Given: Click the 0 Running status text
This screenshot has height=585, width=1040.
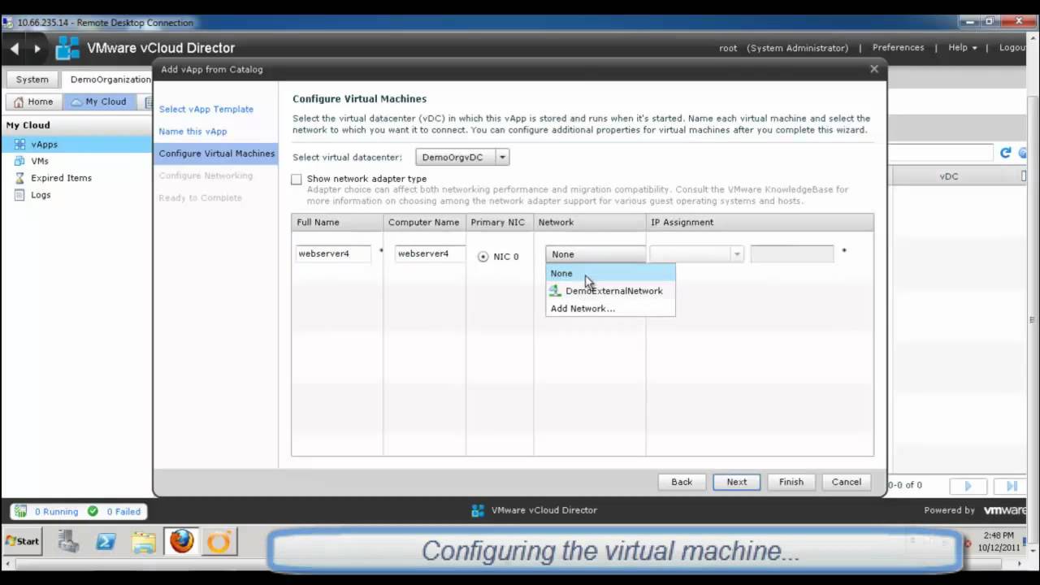Looking at the screenshot, I should coord(56,512).
